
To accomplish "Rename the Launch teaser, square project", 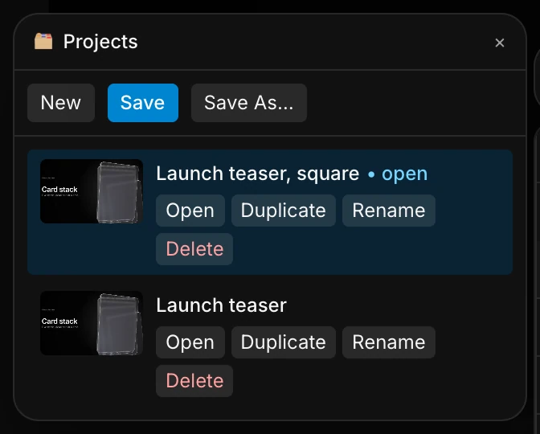I will (389, 211).
